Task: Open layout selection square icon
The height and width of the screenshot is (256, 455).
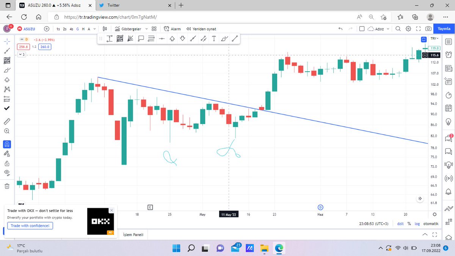Action: point(362,29)
